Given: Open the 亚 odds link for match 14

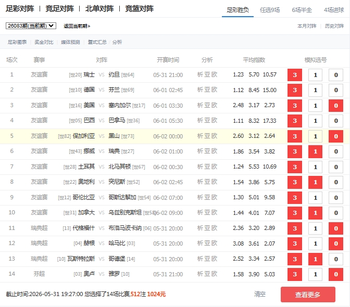Looking at the screenshot, I should 207,274.
